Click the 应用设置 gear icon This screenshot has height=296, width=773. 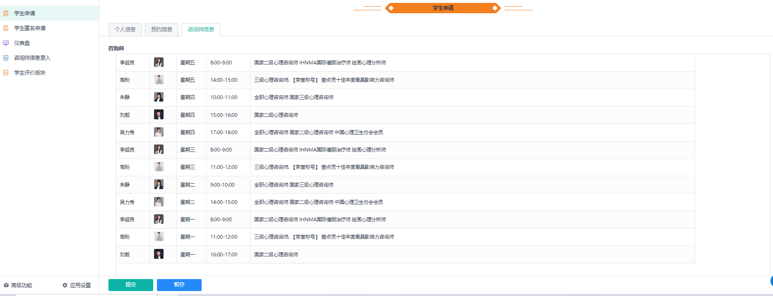(65, 285)
